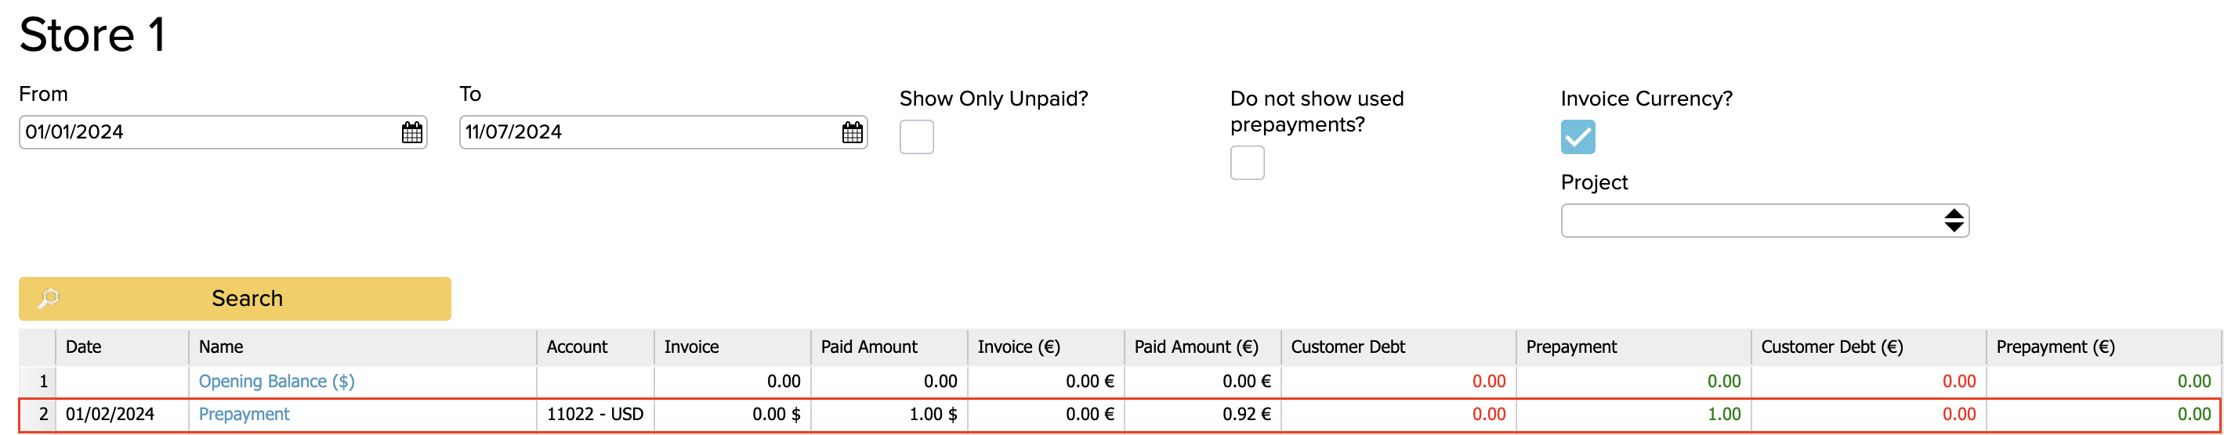Click the Paid Amount (€) column header

pos(1196,347)
